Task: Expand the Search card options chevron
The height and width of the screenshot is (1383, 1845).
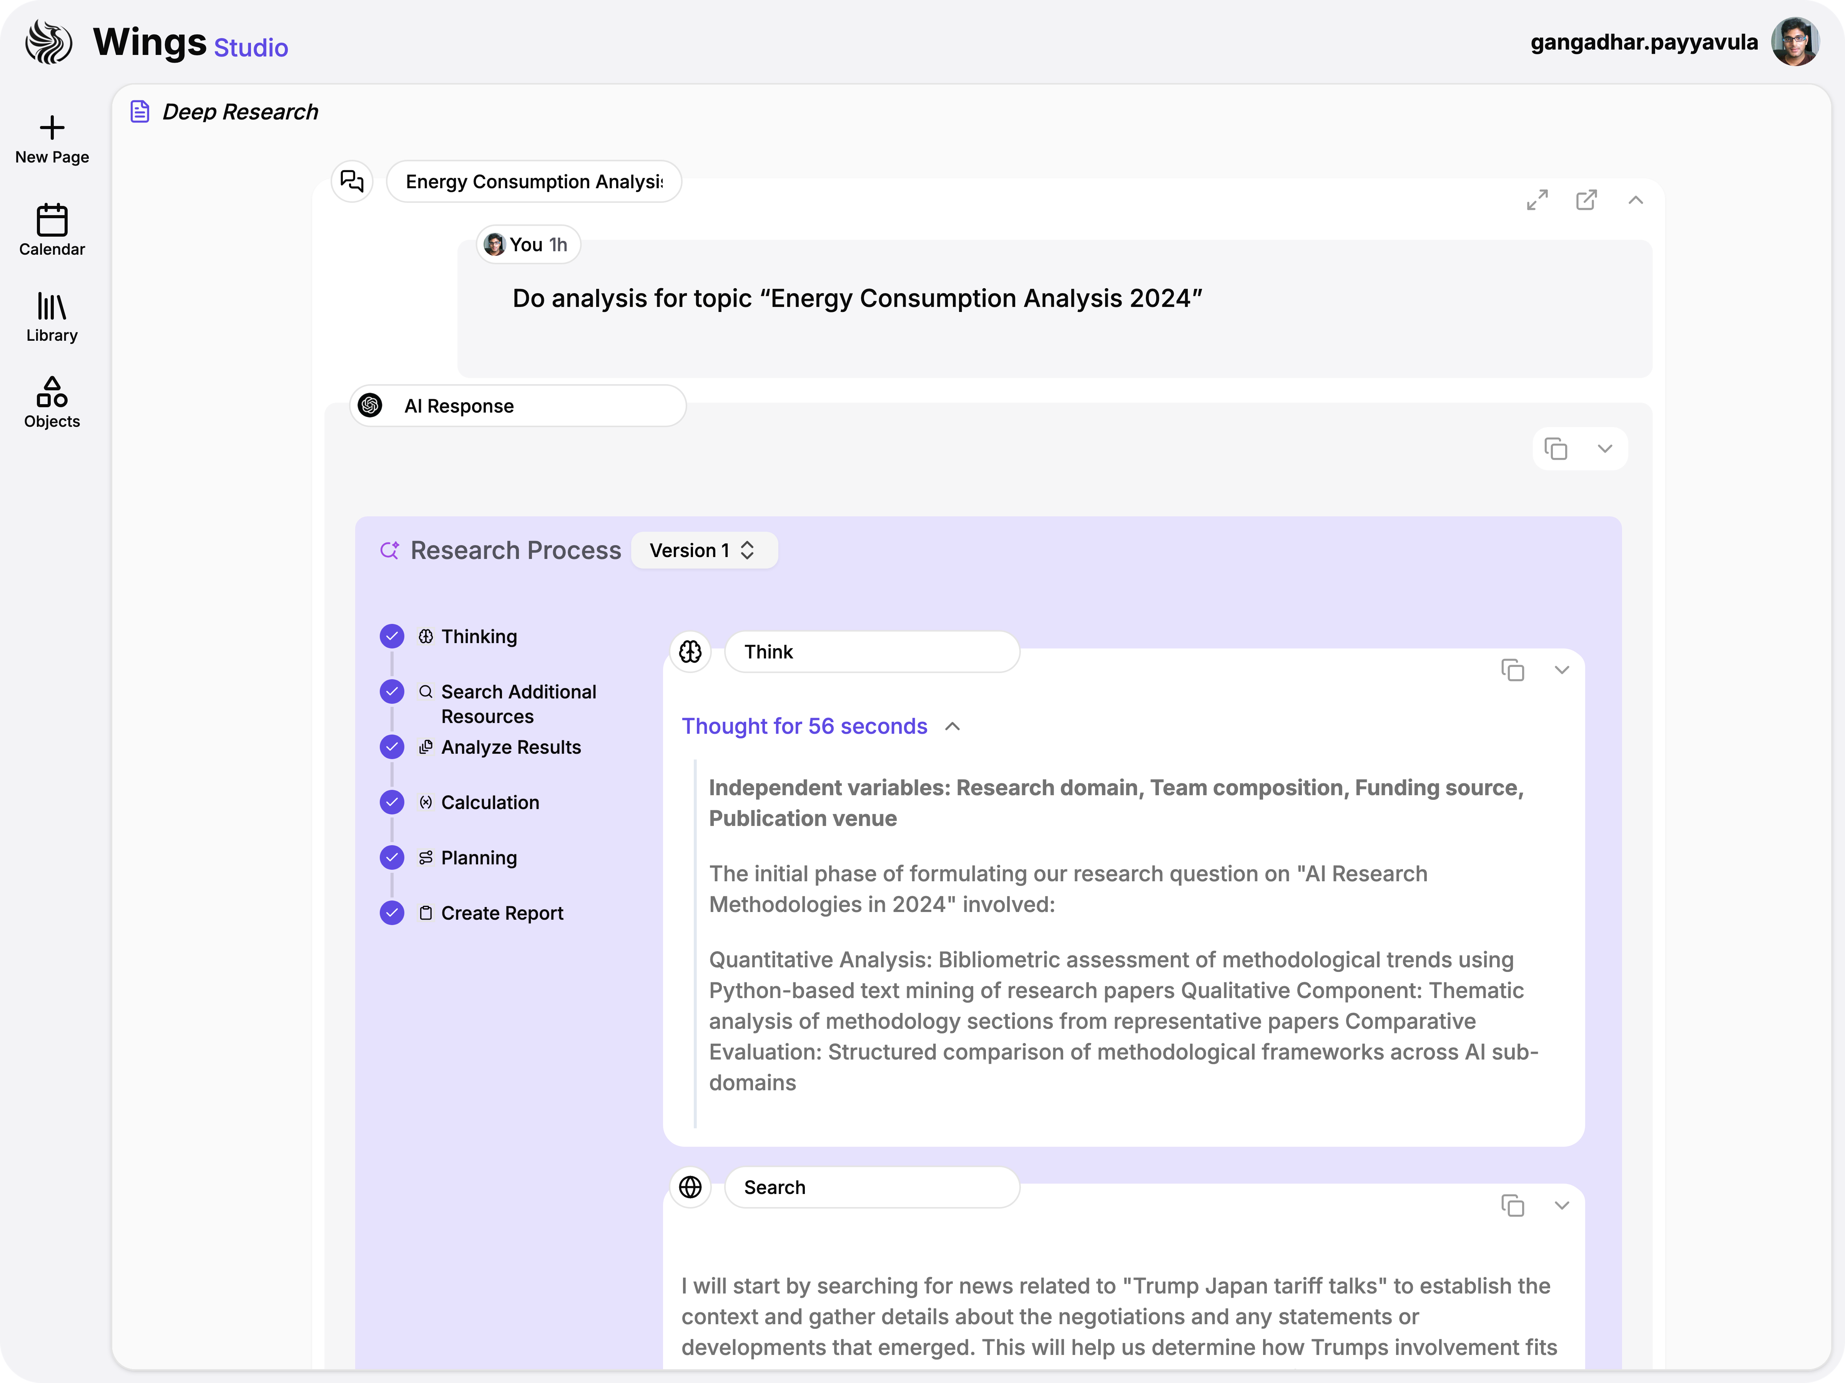Action: click(1562, 1206)
